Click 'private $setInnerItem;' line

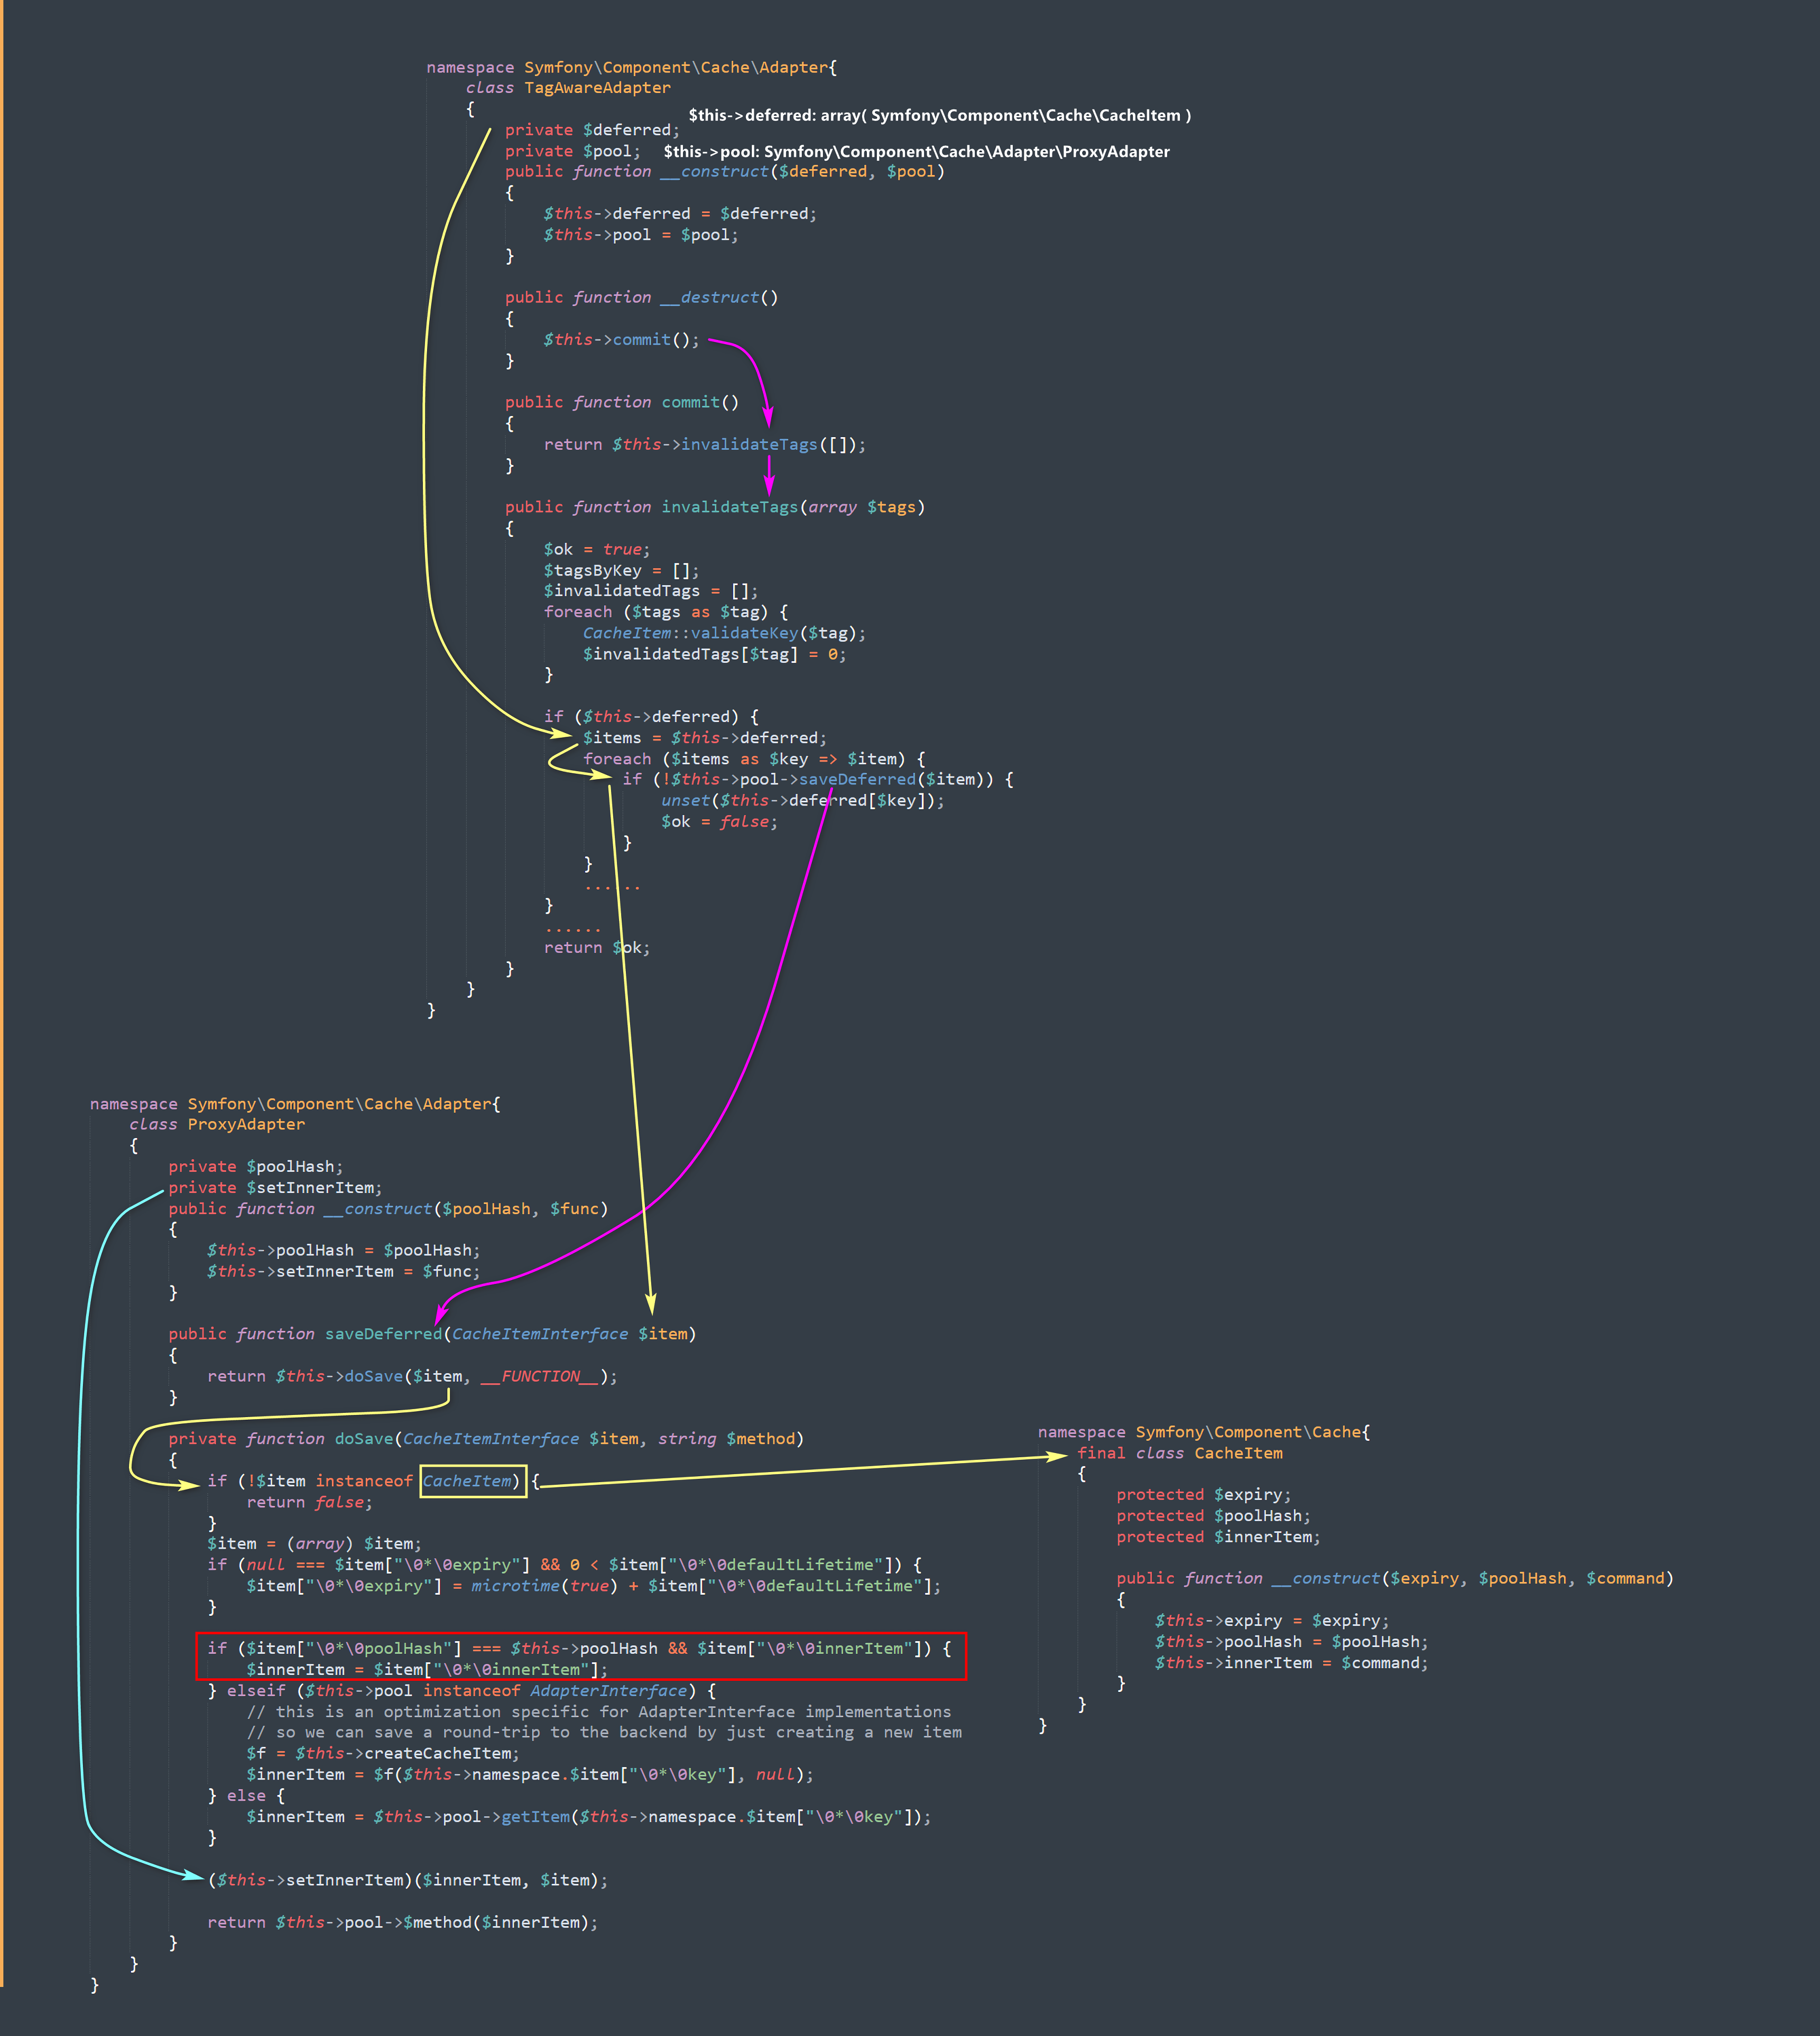tap(275, 1188)
